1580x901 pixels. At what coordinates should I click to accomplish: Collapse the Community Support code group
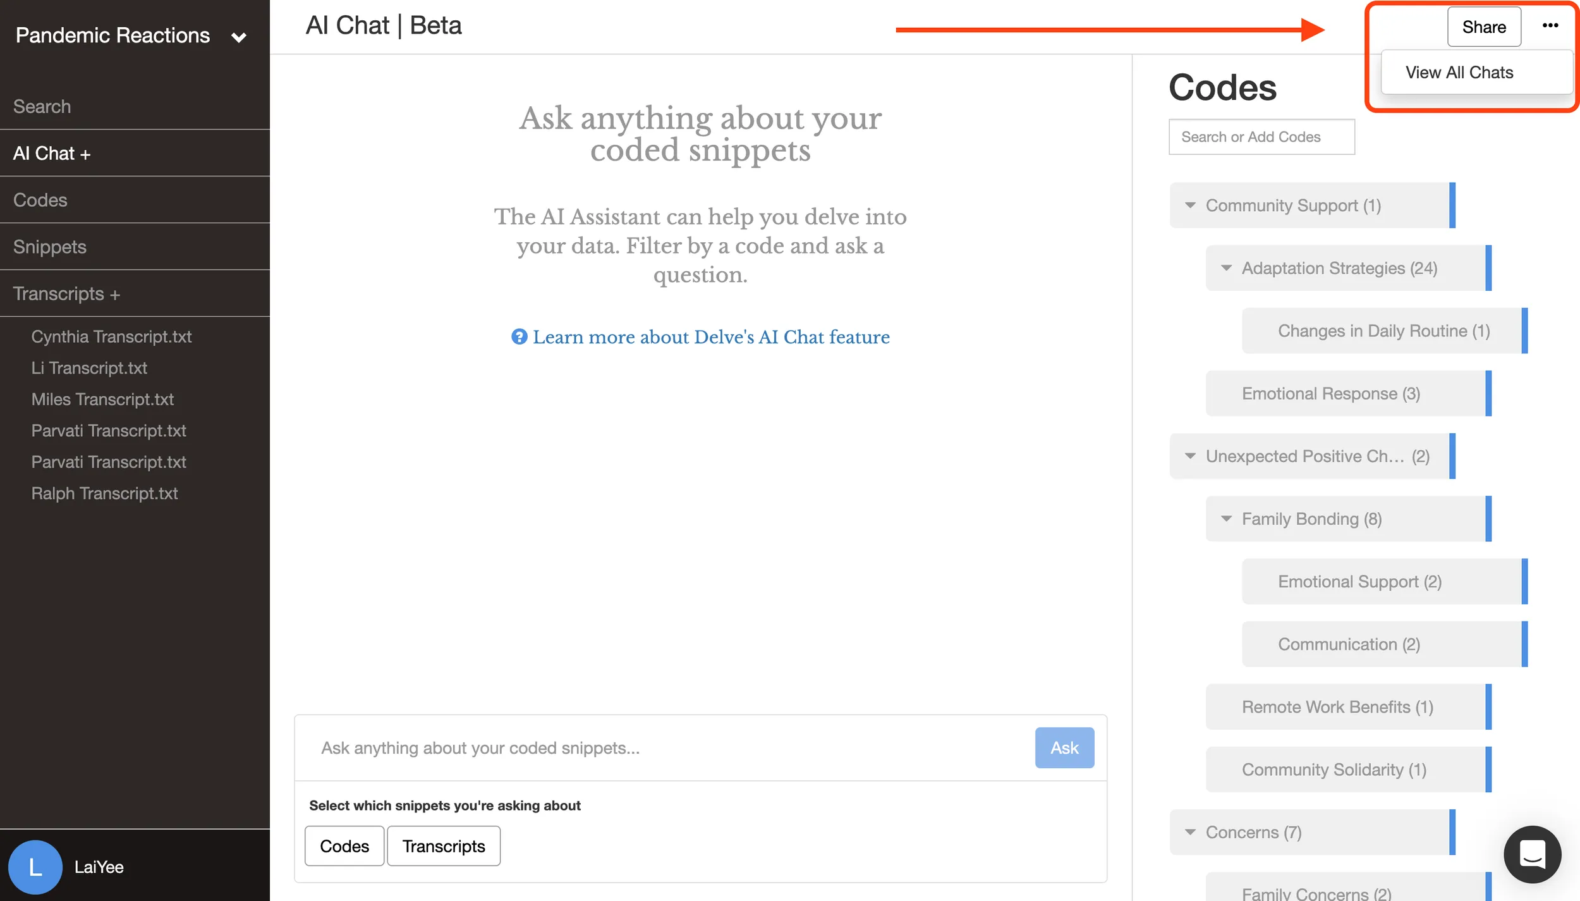(1190, 205)
